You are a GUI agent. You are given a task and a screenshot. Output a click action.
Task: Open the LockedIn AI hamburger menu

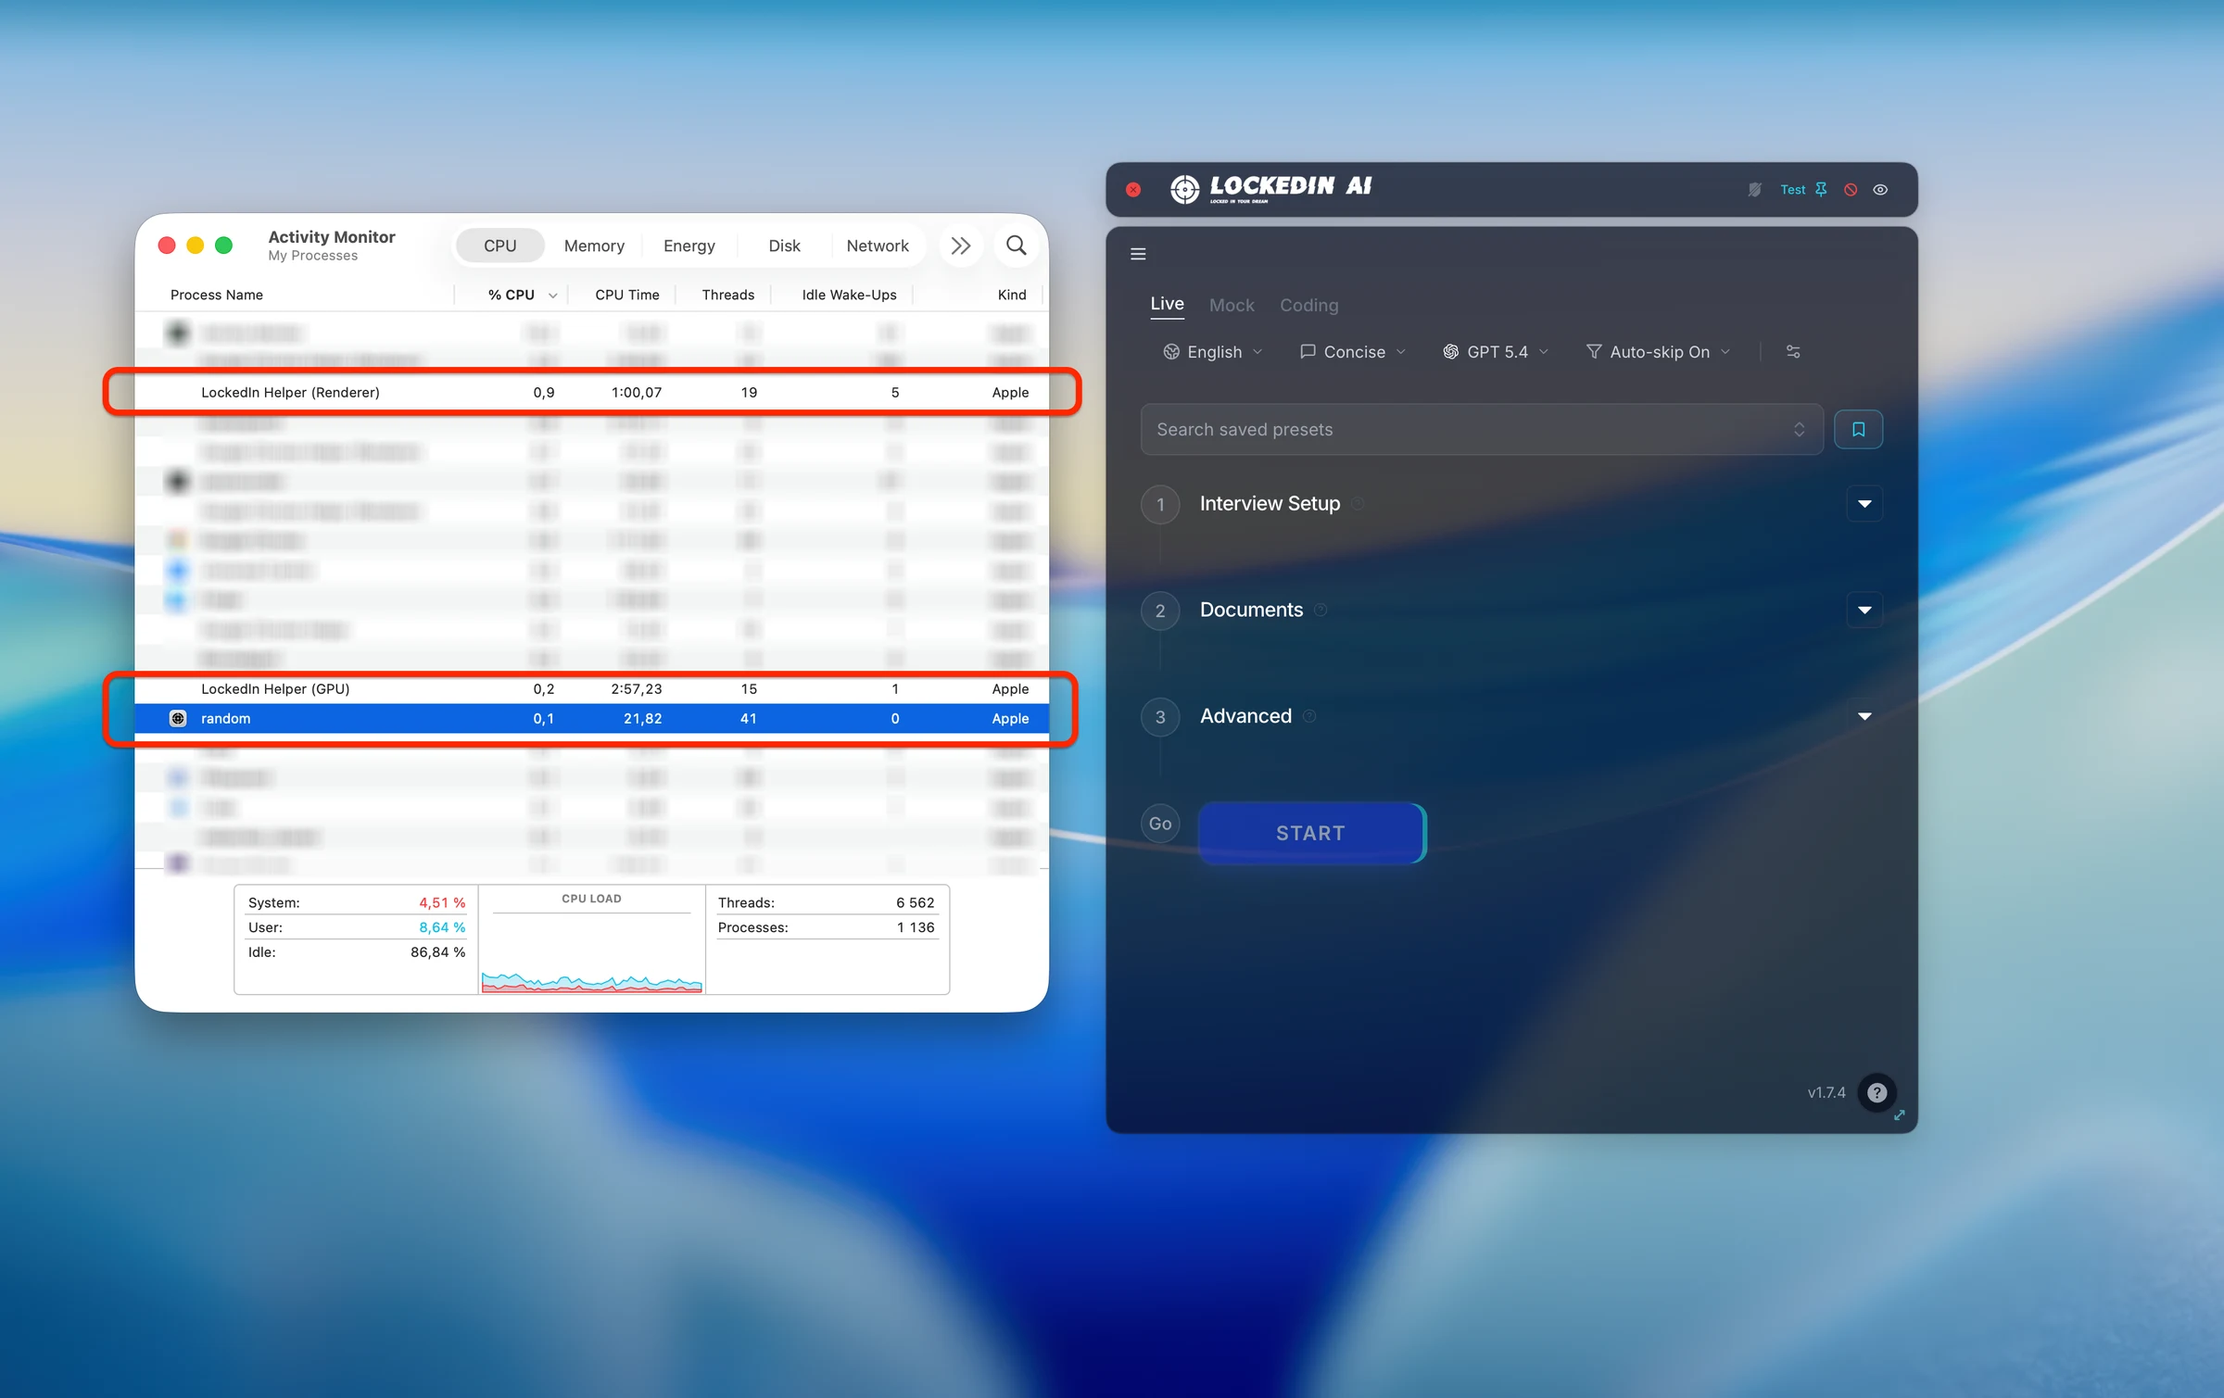click(1138, 254)
